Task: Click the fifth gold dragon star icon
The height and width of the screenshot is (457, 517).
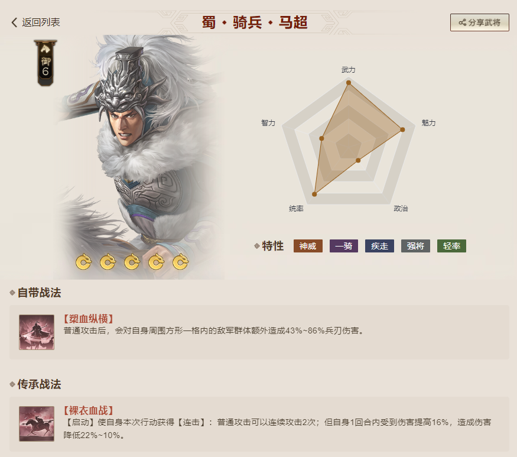Action: click(180, 262)
